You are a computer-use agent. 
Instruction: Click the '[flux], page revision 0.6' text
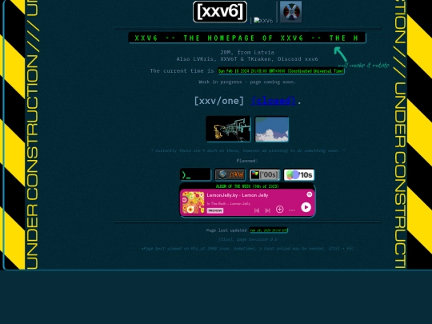[x=248, y=239]
